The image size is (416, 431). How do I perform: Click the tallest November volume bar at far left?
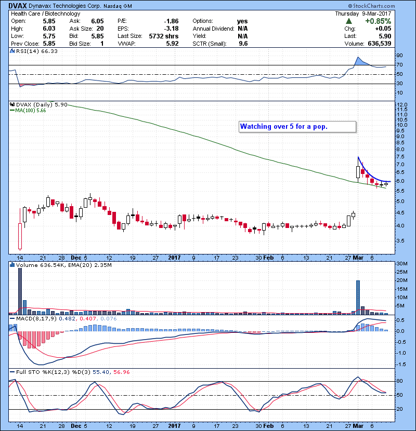pyautogui.click(x=20, y=291)
